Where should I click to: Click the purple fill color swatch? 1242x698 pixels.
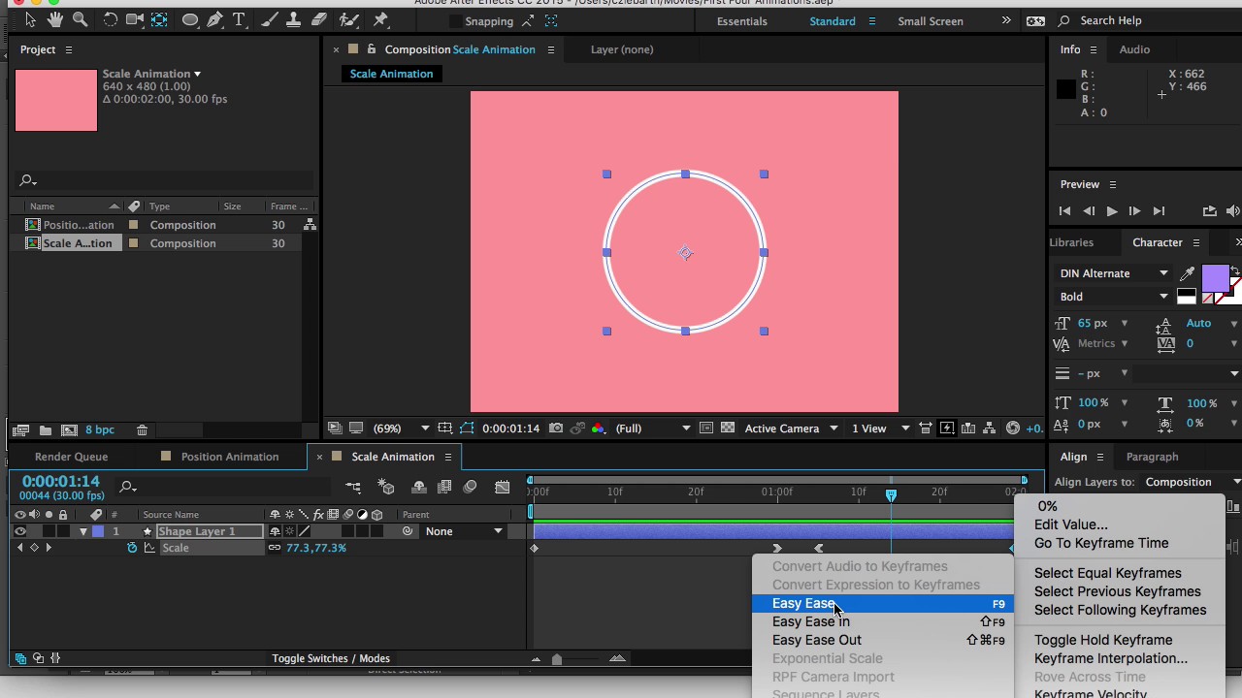pos(1215,279)
